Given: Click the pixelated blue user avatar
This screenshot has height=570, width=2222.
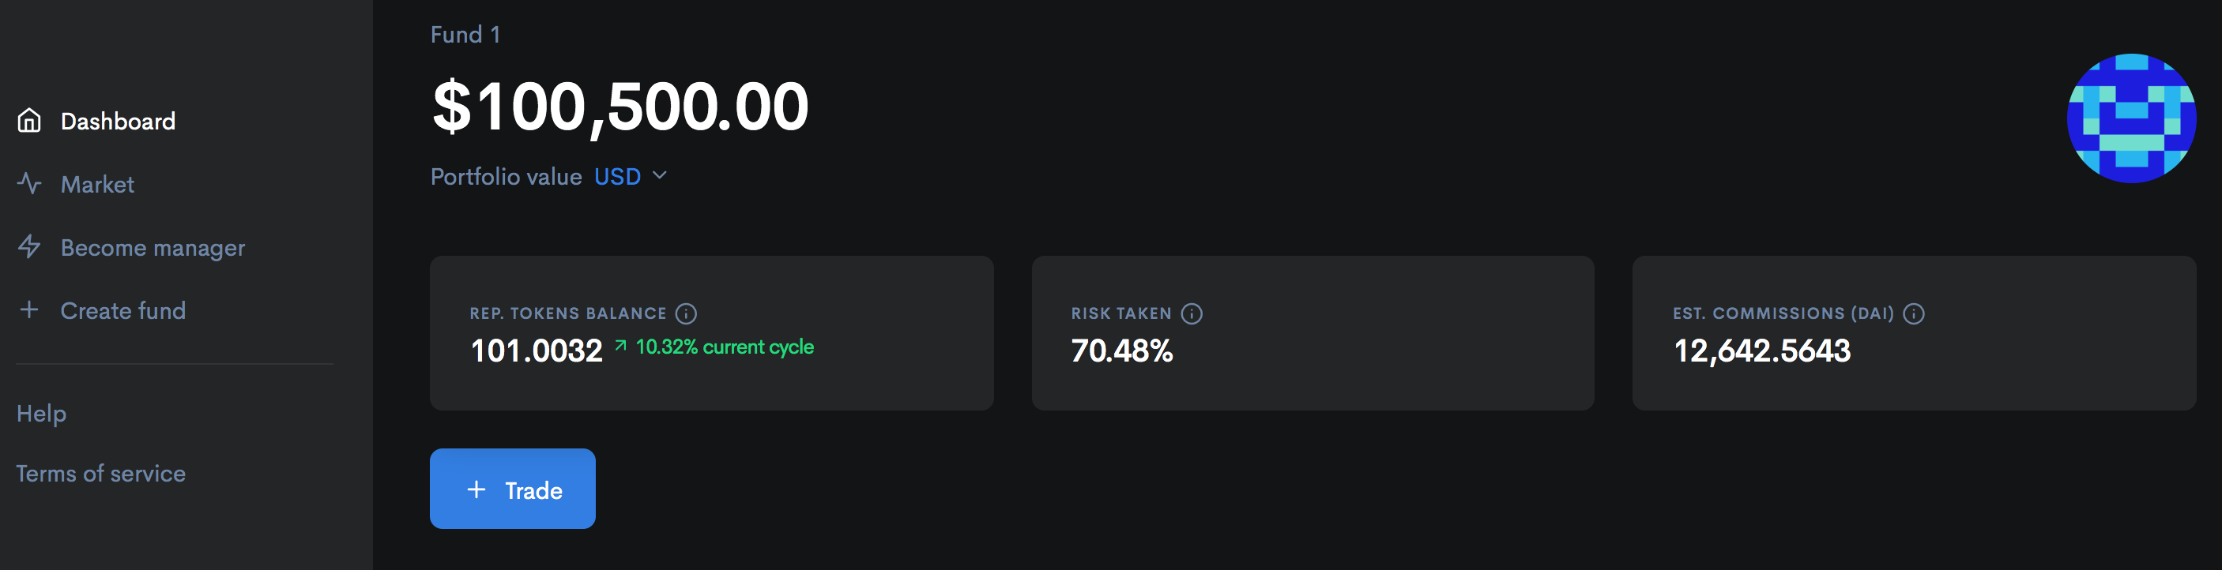Looking at the screenshot, I should [x=2130, y=118].
